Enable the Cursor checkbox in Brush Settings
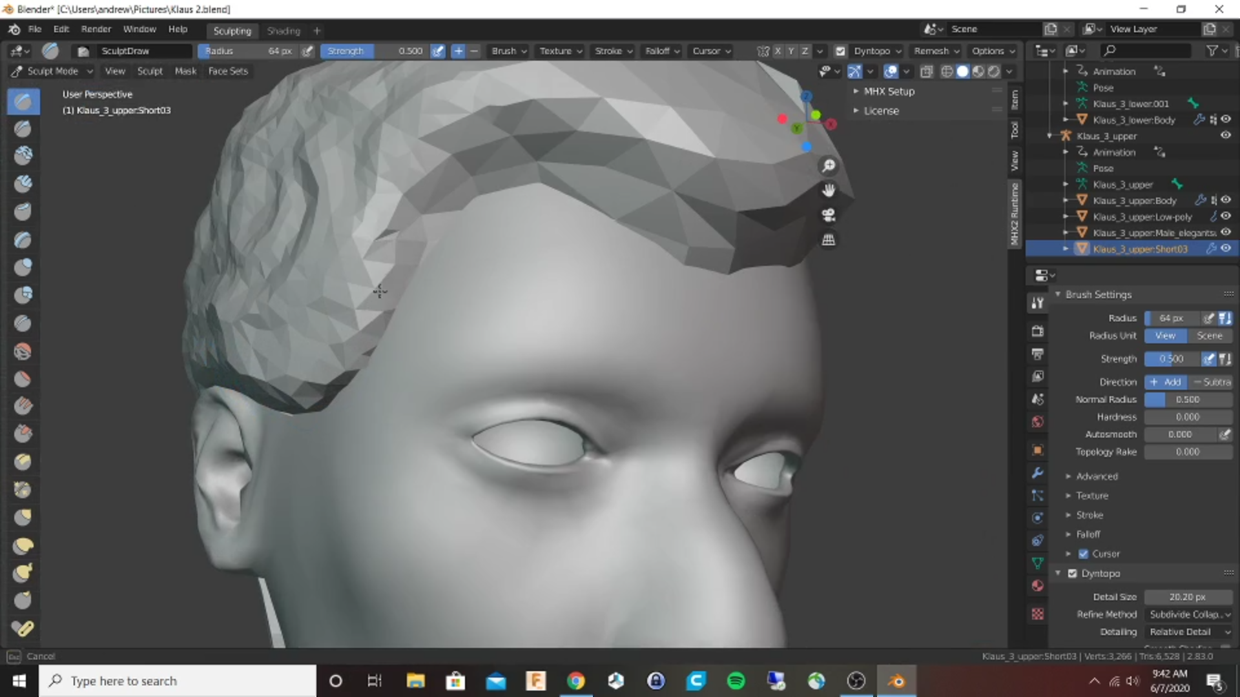This screenshot has width=1240, height=697. [1084, 554]
